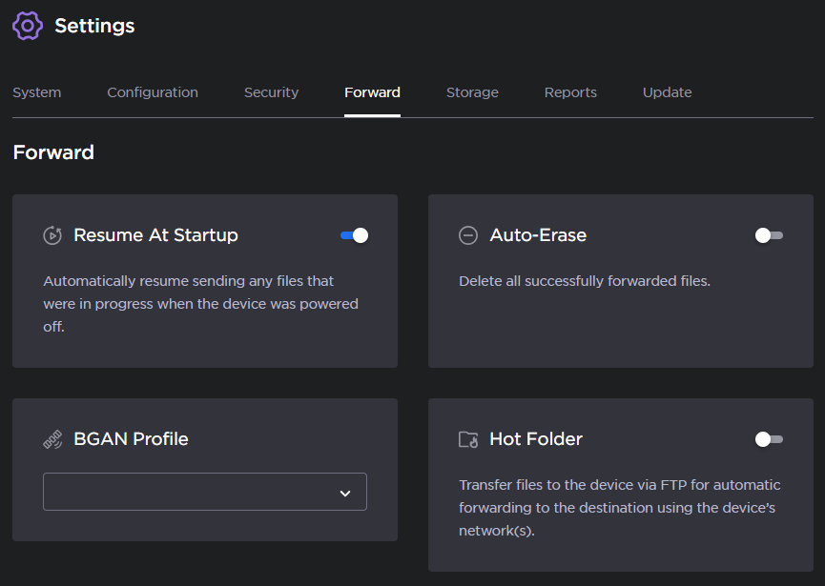825x586 pixels.
Task: Disable the Resume At Startup toggle
Action: tap(354, 235)
